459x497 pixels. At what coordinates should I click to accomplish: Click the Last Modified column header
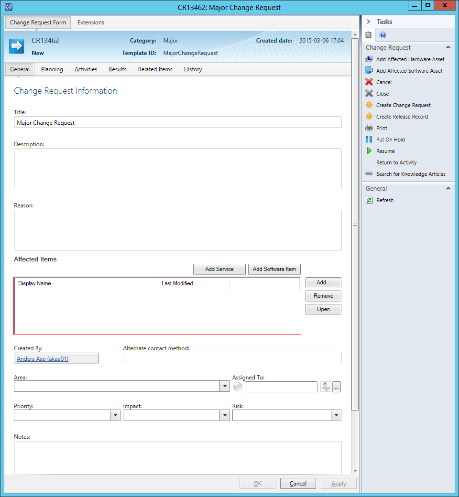tap(194, 283)
